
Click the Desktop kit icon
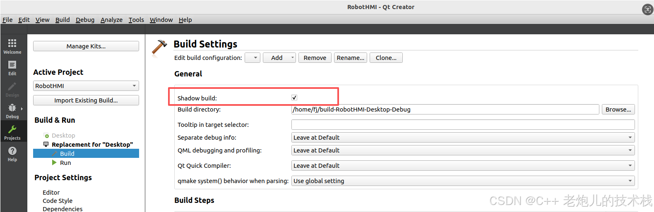(x=46, y=136)
